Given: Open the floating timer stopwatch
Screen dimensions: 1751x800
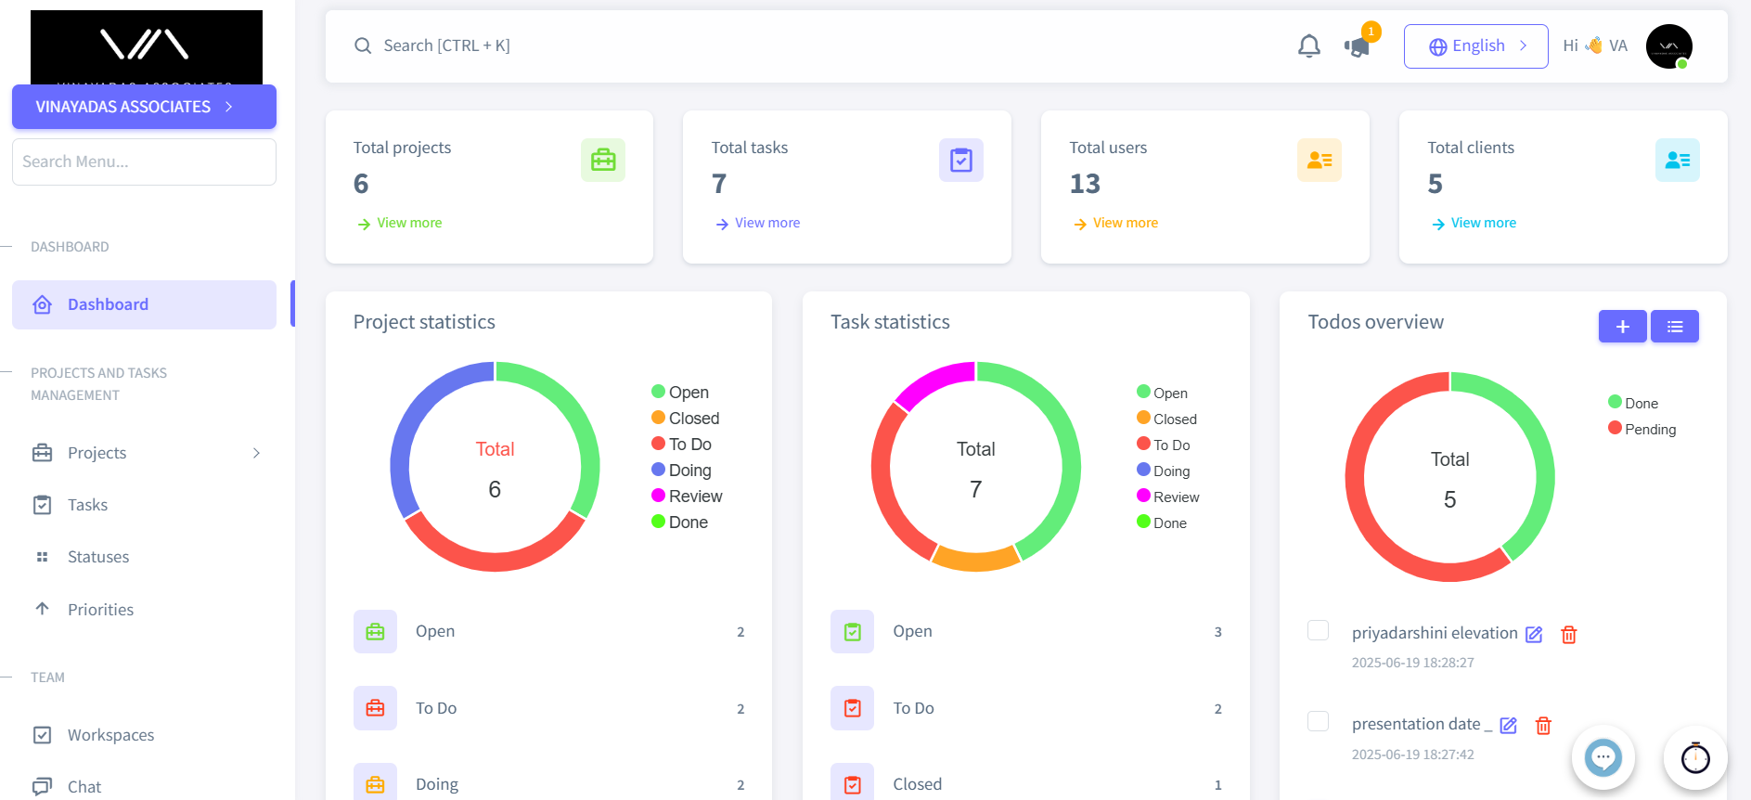Looking at the screenshot, I should 1694,757.
